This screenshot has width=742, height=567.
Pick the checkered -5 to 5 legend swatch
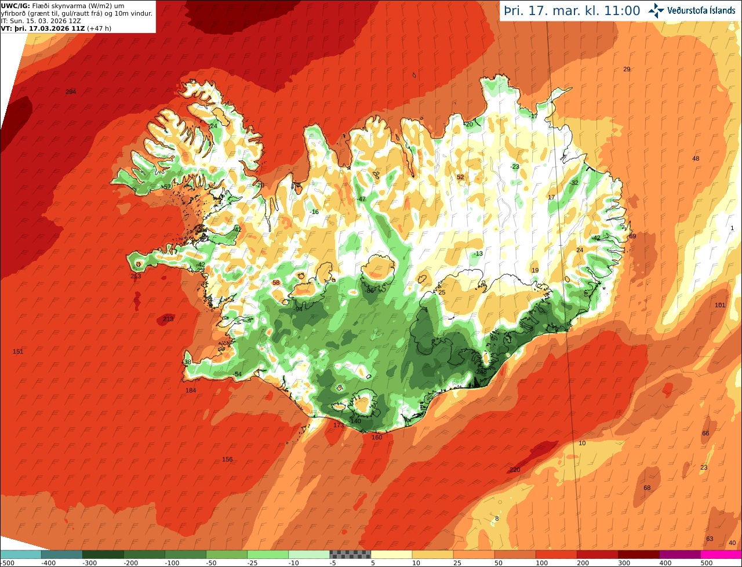point(350,554)
